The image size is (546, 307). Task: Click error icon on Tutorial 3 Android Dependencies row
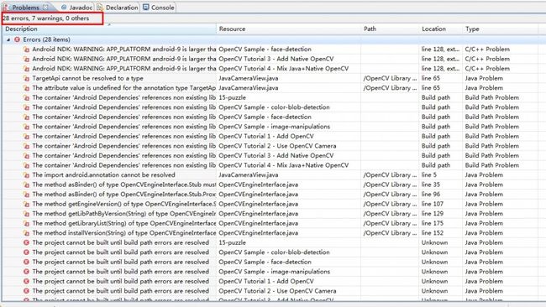26,156
